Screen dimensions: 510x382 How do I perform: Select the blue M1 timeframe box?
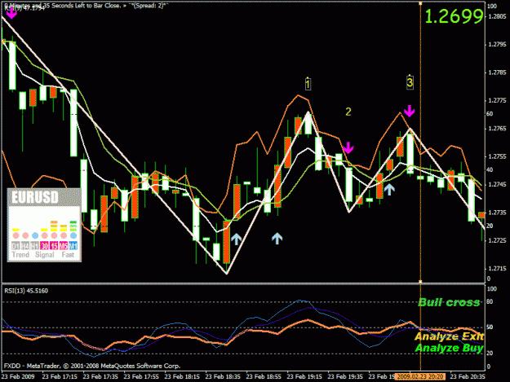(73, 246)
